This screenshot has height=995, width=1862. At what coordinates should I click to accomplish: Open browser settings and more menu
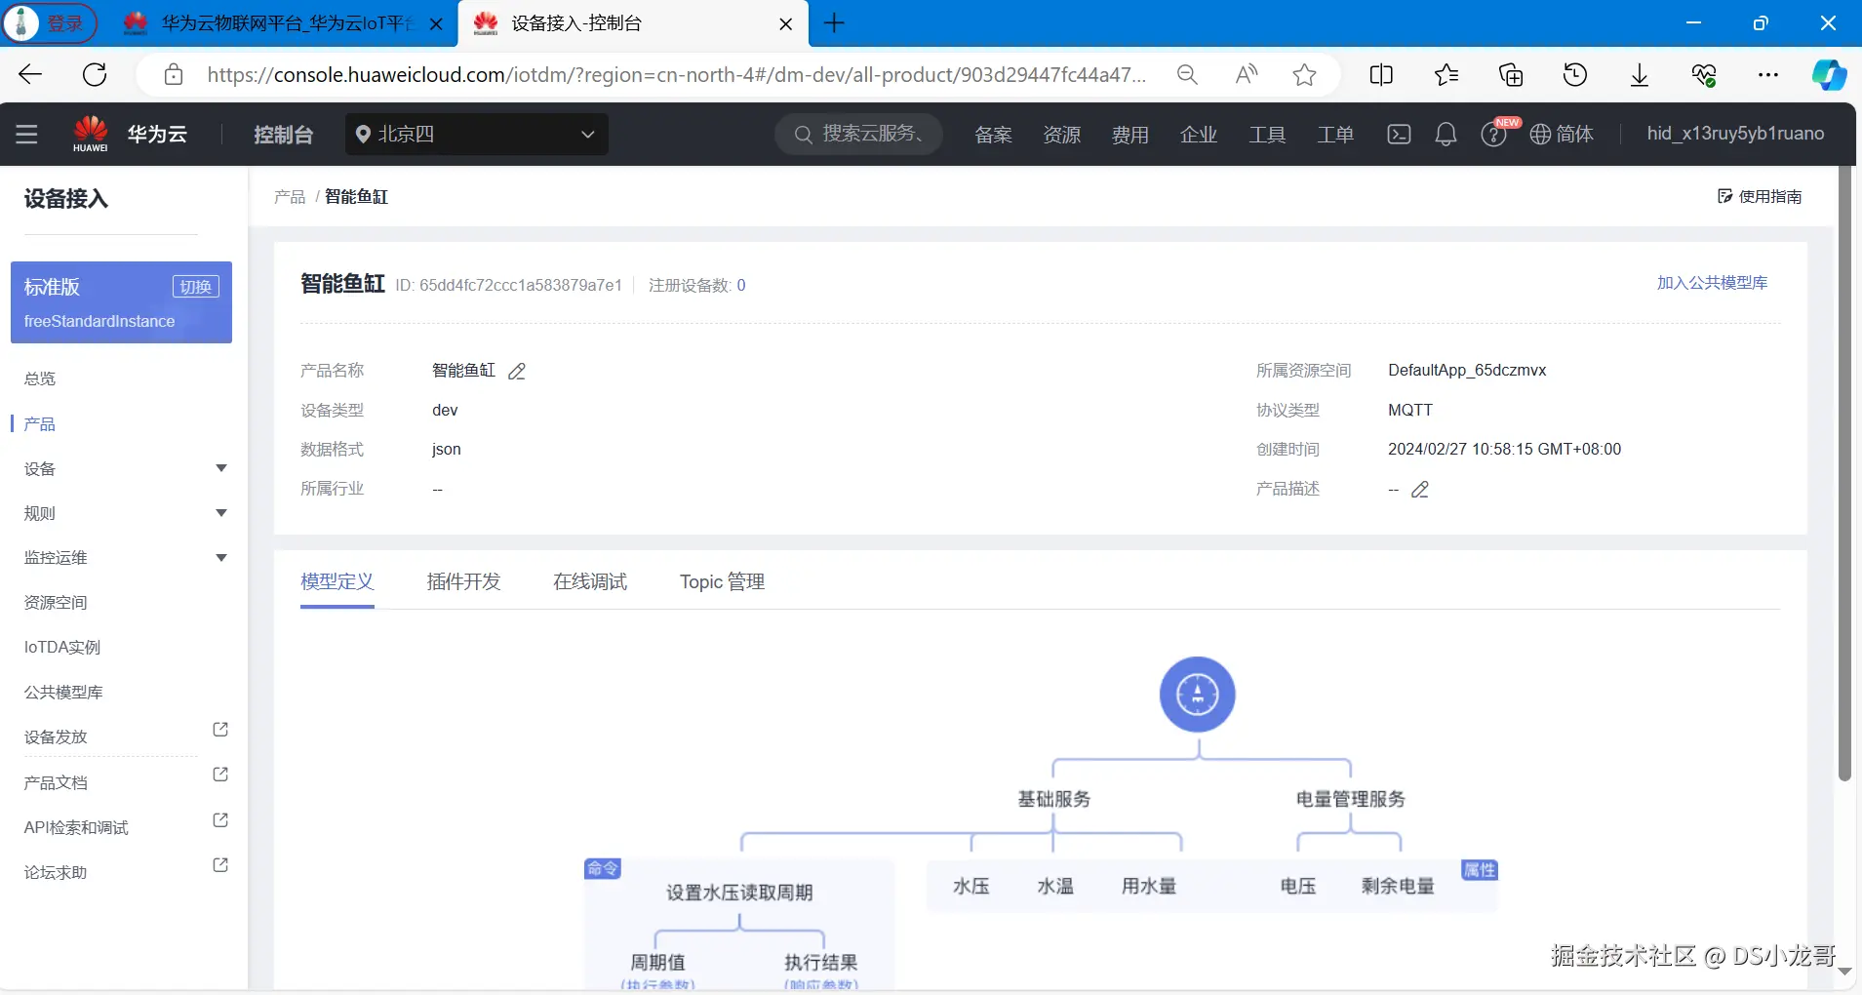pos(1768,75)
